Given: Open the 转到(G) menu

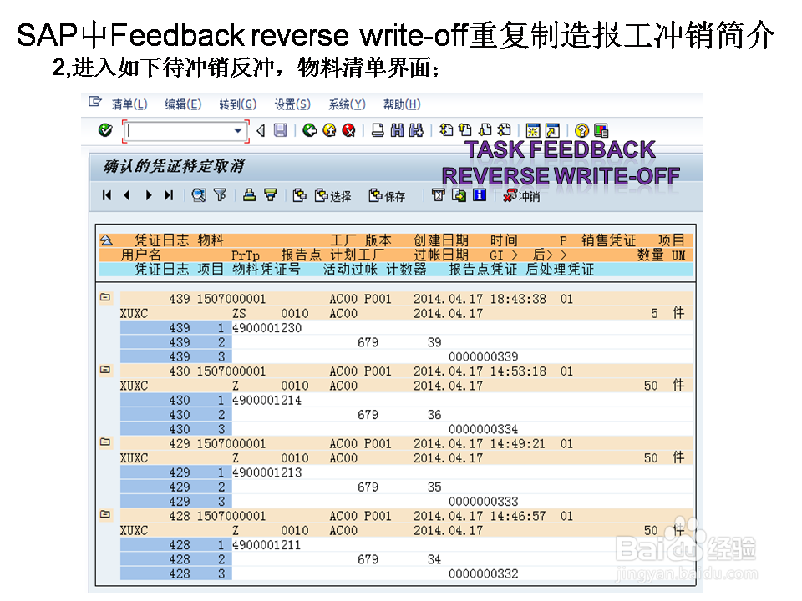Looking at the screenshot, I should click(x=238, y=104).
